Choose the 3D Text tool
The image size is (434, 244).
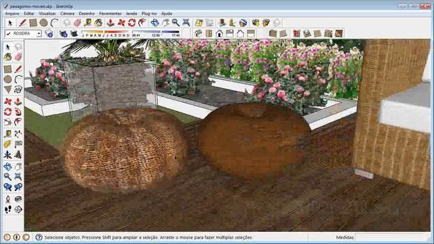click(18, 155)
